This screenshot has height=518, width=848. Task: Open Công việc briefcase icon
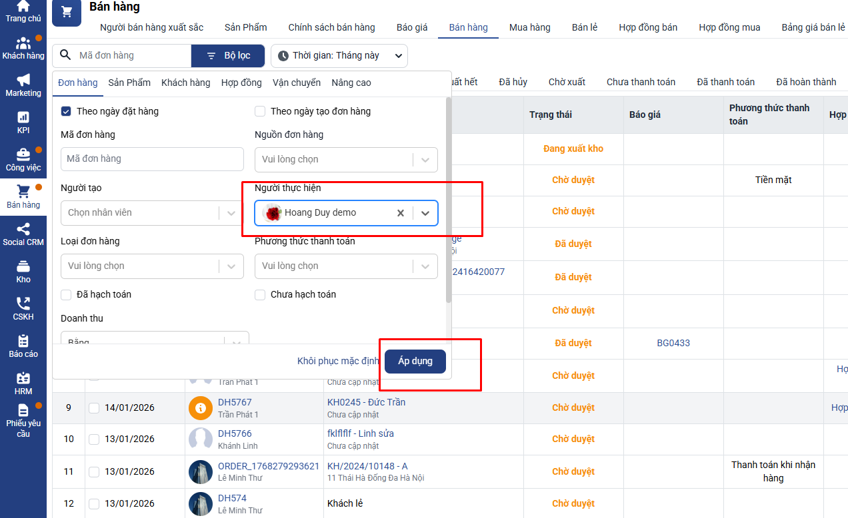(x=23, y=160)
